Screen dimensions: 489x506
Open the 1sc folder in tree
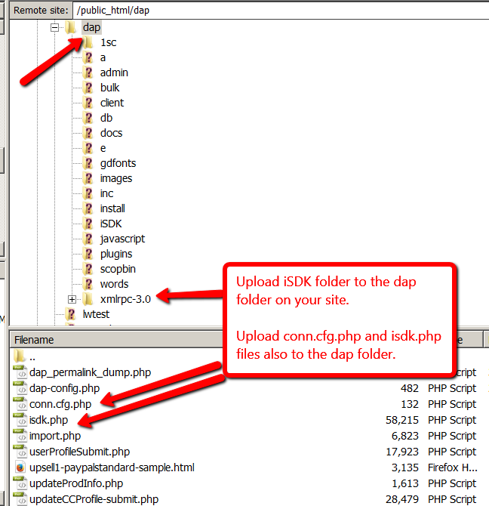pos(108,42)
